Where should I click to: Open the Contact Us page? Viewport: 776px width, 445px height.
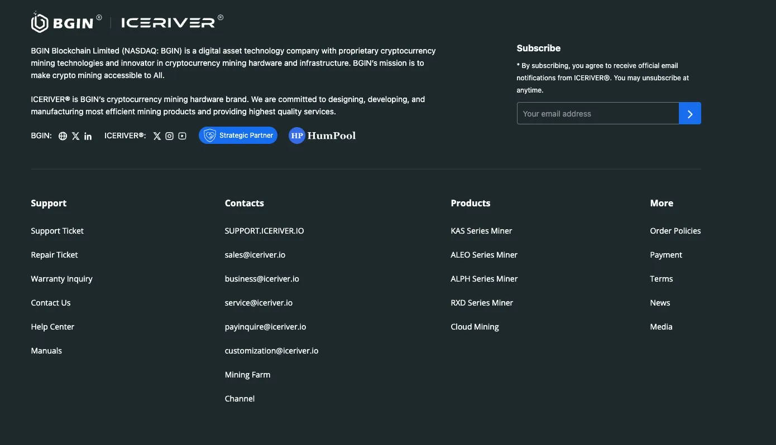click(51, 303)
